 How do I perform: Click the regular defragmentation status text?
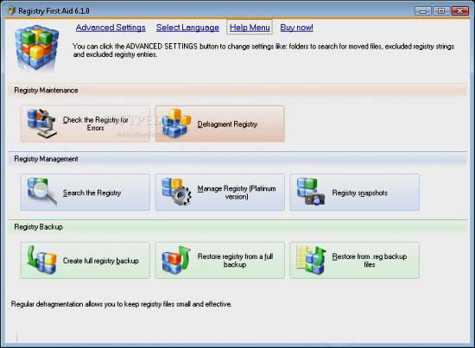122,304
